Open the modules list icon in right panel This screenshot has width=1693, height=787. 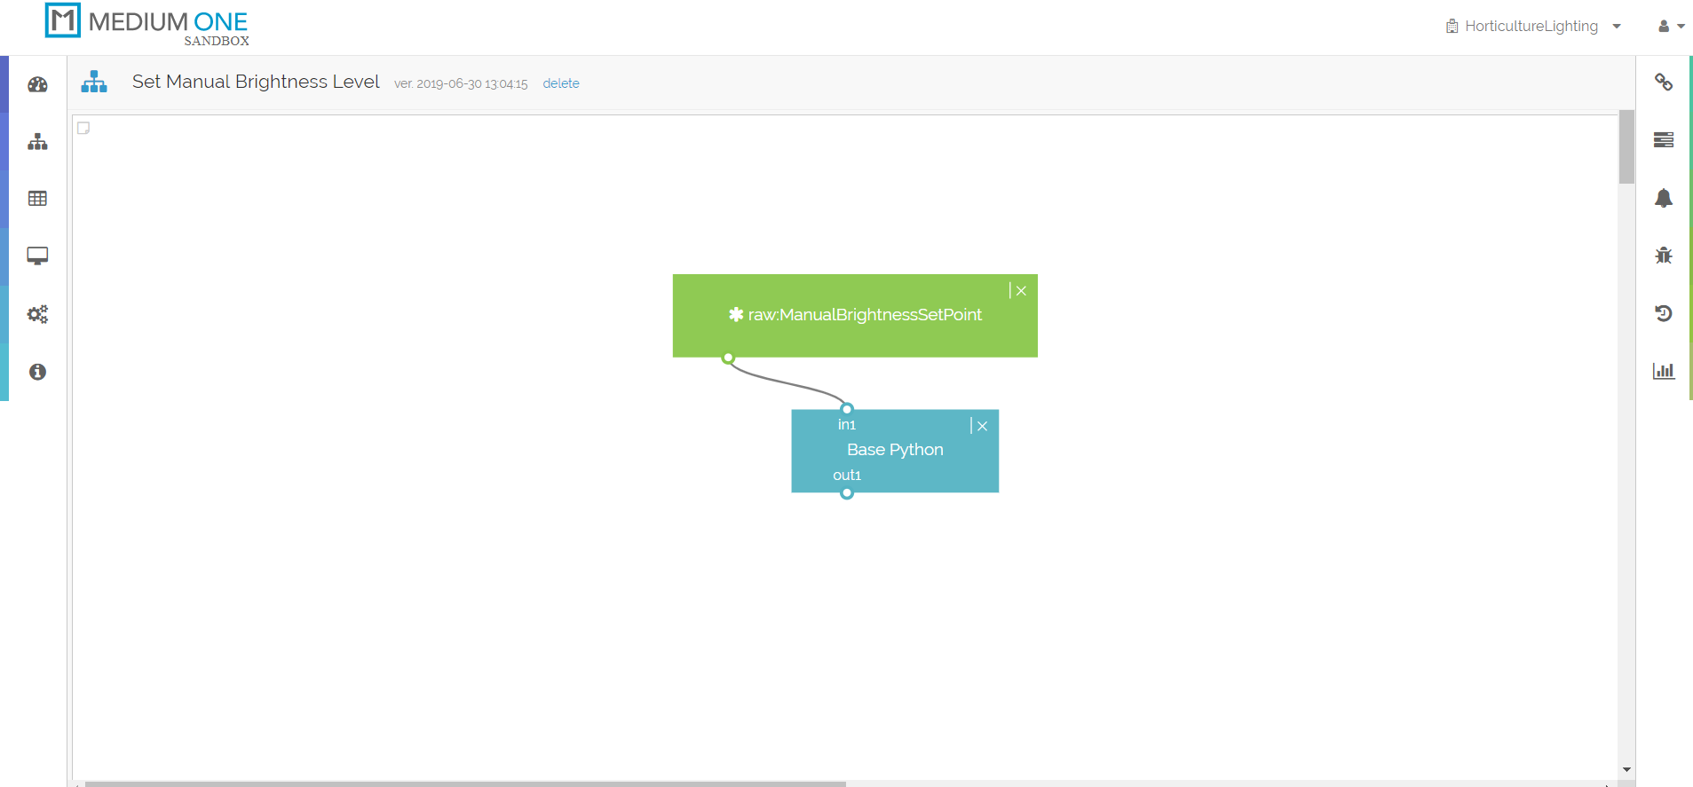pyautogui.click(x=1663, y=140)
